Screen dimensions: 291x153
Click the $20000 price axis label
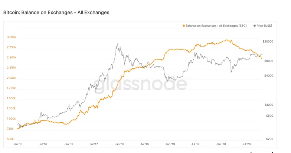[x=268, y=41]
